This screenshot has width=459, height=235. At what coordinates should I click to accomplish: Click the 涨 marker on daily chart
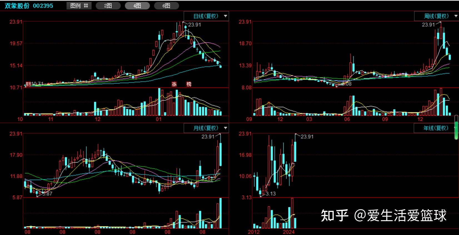tap(174, 84)
